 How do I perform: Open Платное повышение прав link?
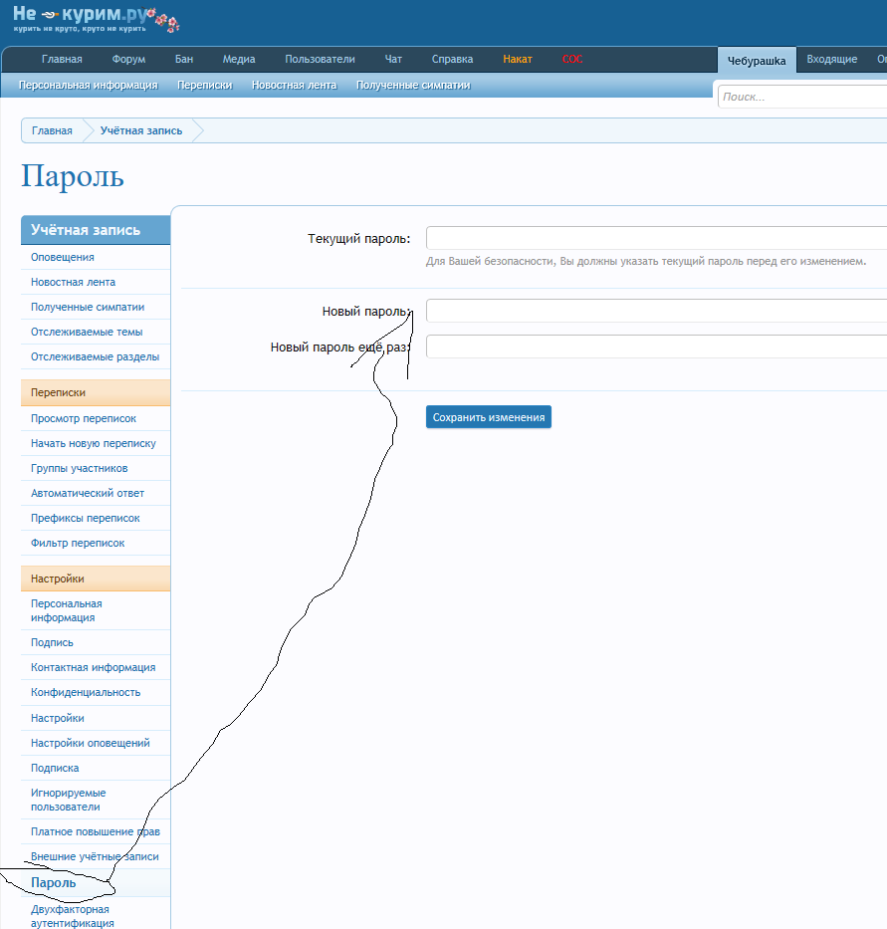pos(96,831)
